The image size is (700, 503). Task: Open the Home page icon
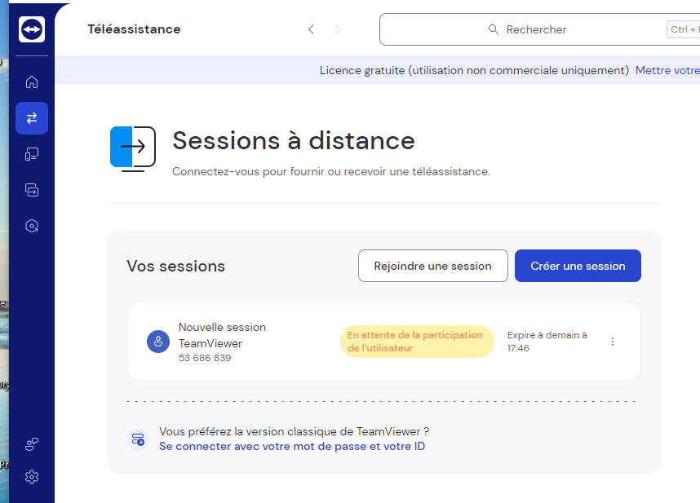(32, 82)
